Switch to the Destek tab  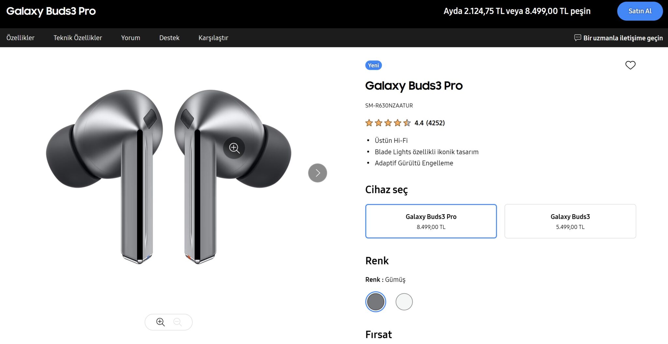point(169,38)
